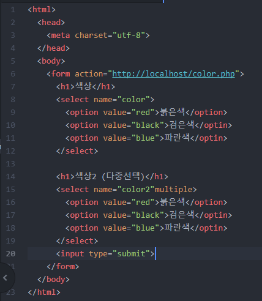
Task: Click the closing html tag on line 23
Action: coord(44,292)
